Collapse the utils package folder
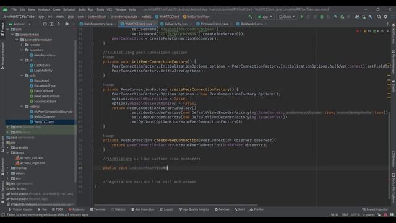Screen dimensions: 396x223 [22, 76]
